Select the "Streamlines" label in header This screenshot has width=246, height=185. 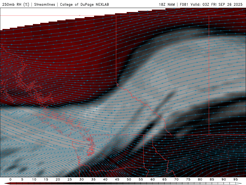point(45,5)
